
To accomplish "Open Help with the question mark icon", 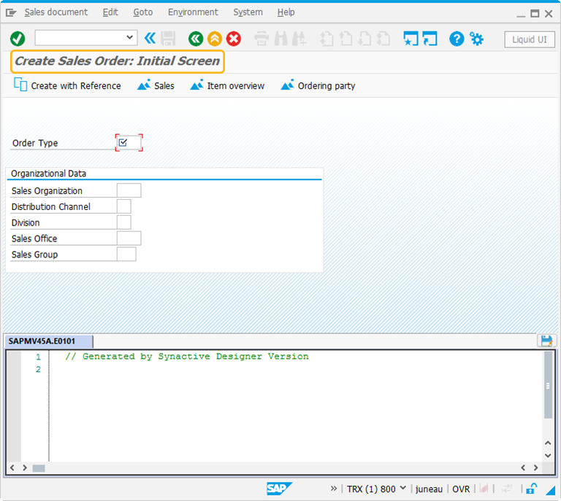I will point(457,39).
